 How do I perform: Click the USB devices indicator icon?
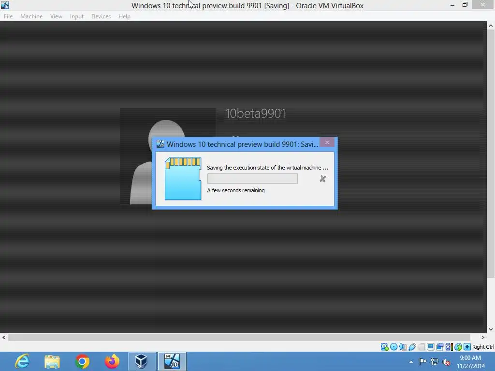click(412, 347)
